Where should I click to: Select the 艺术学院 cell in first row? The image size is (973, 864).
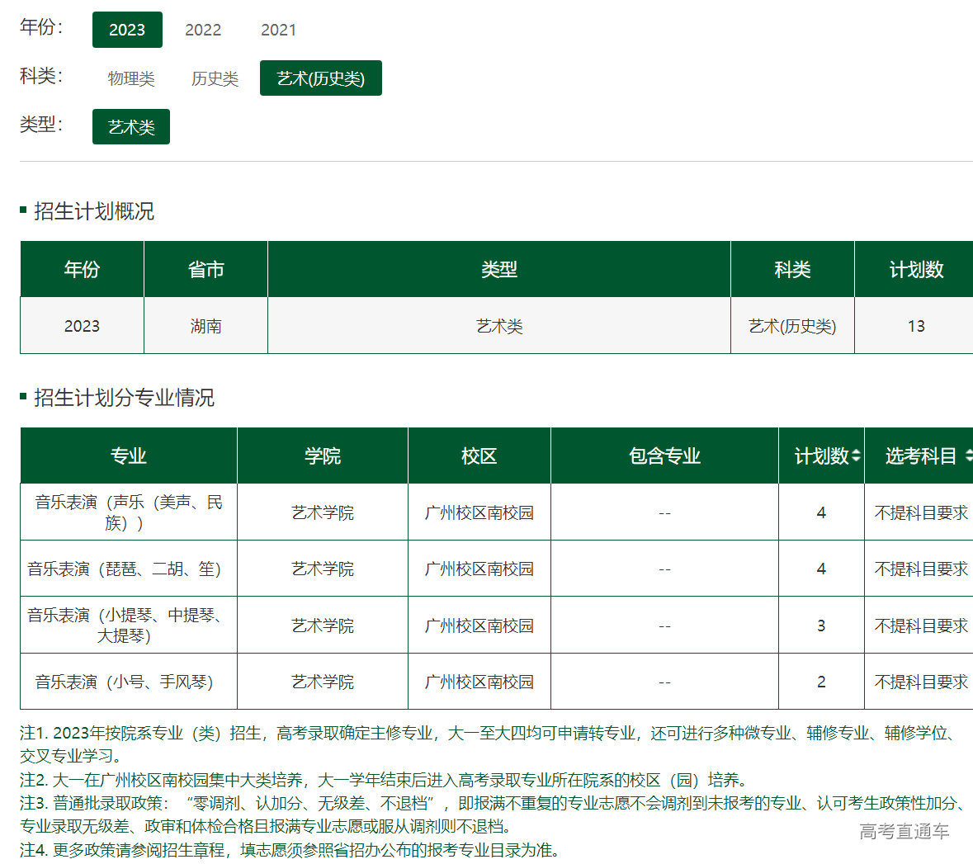(x=322, y=512)
